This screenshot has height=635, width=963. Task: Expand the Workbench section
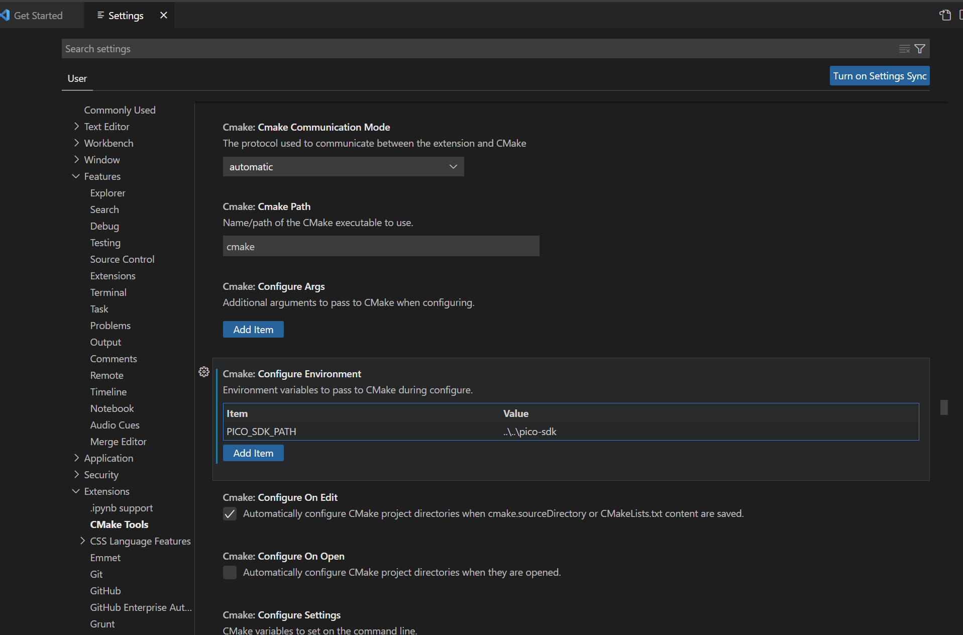[76, 143]
